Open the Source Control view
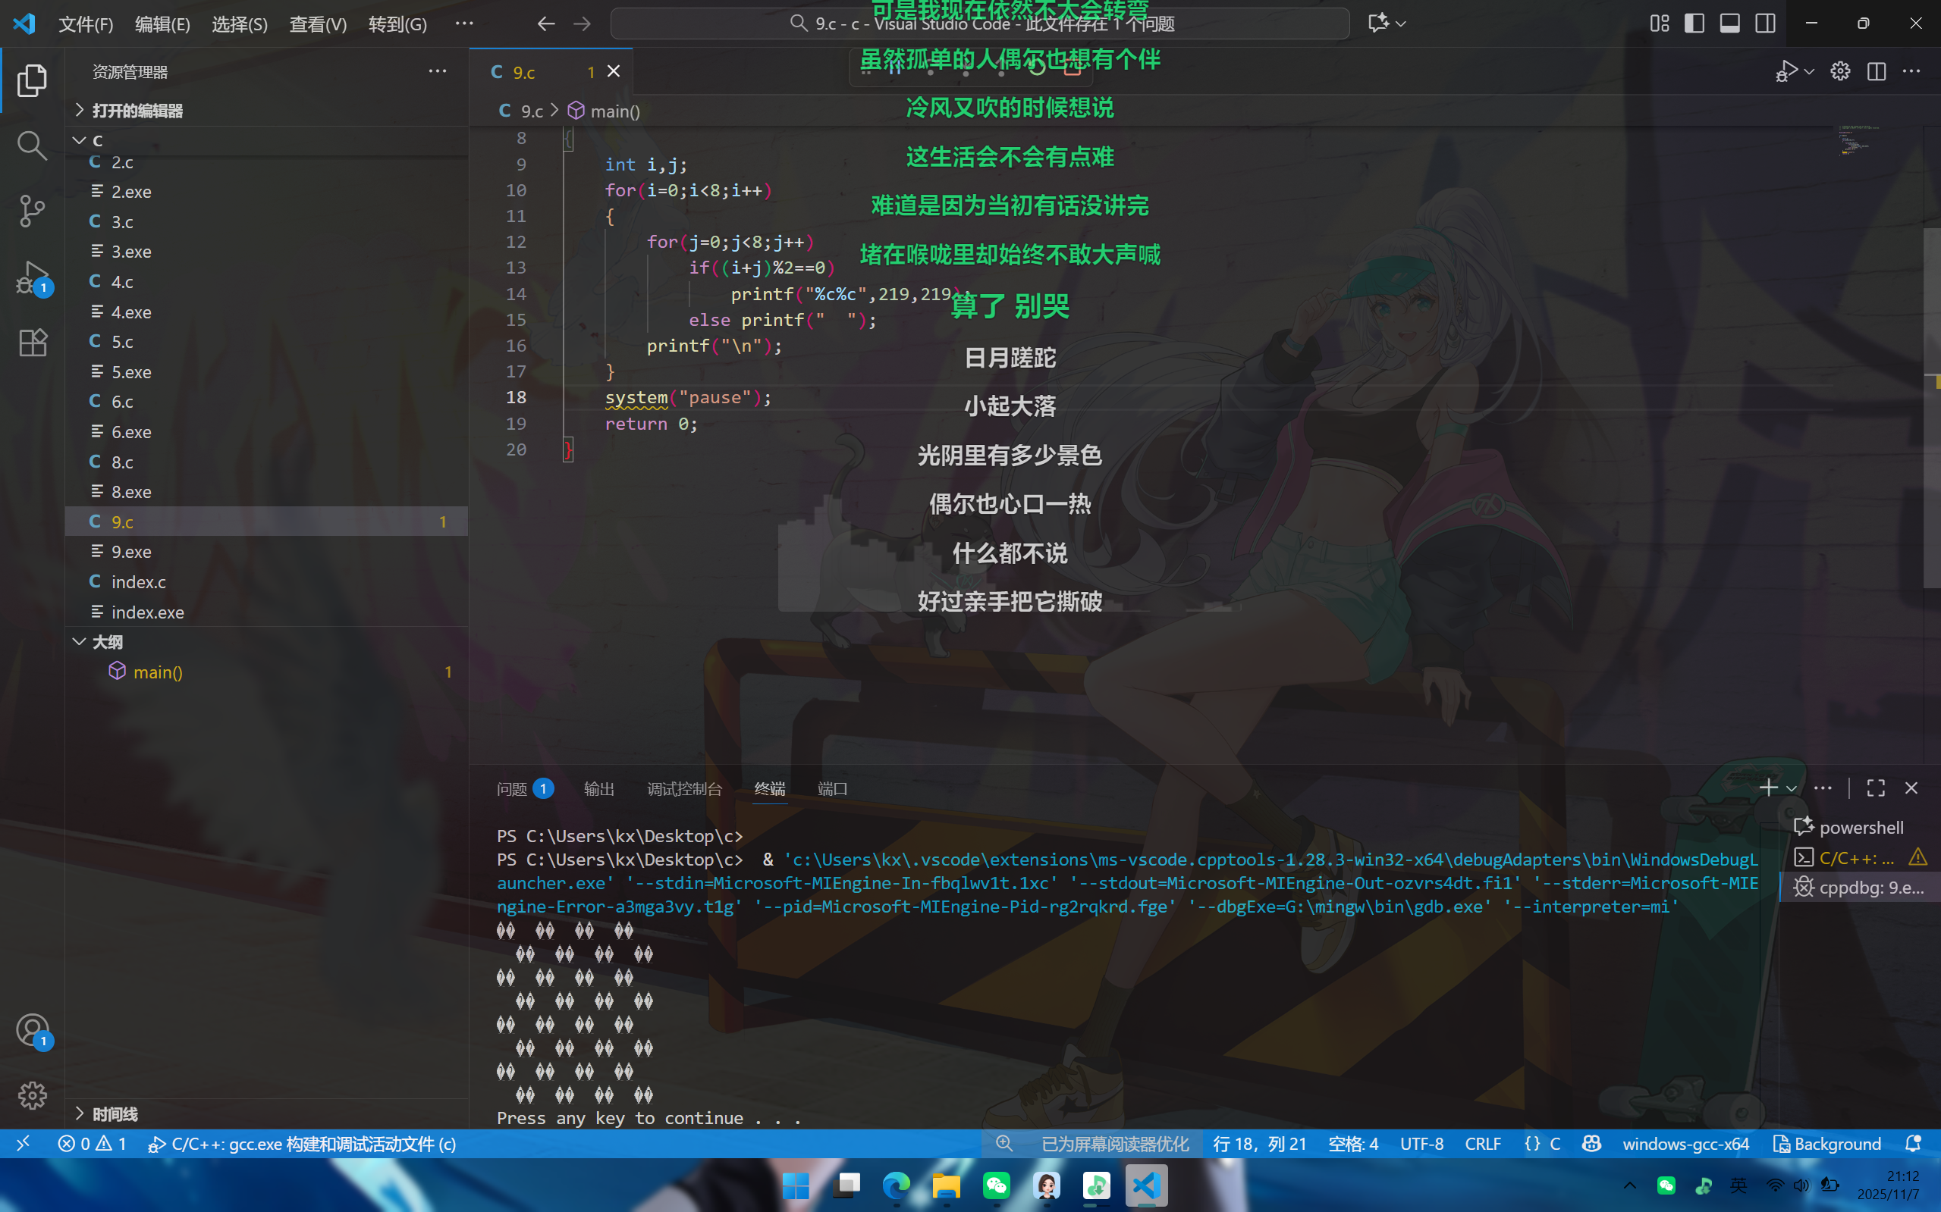 [32, 211]
